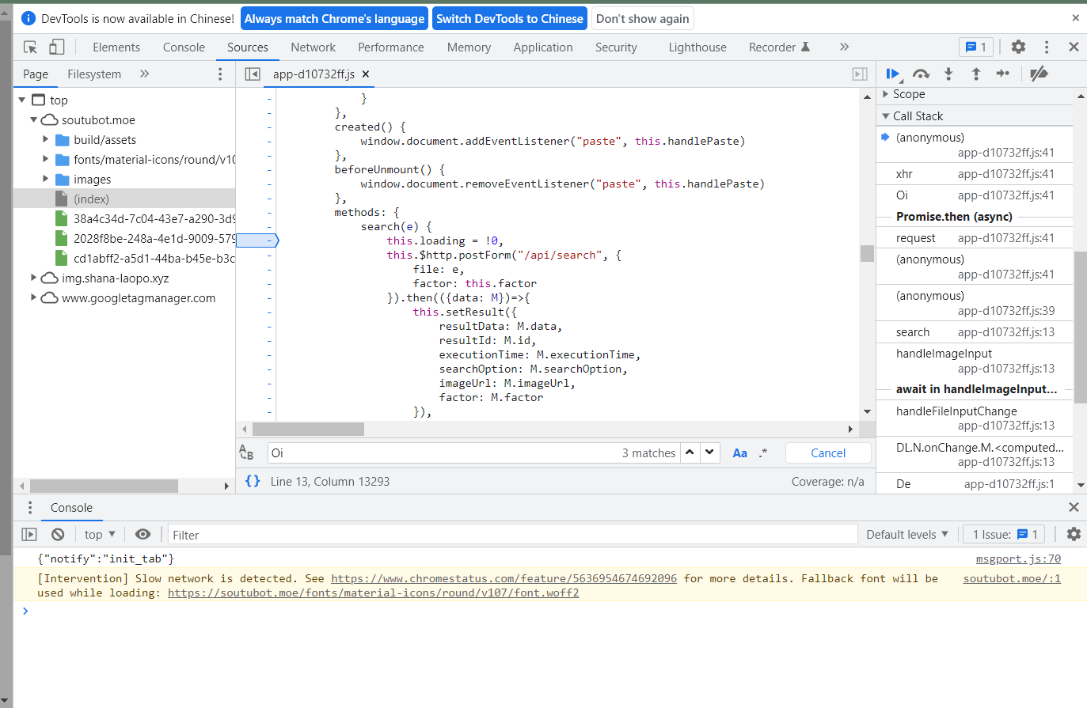The height and width of the screenshot is (708, 1087).
Task: Clear the console
Action: 58,535
